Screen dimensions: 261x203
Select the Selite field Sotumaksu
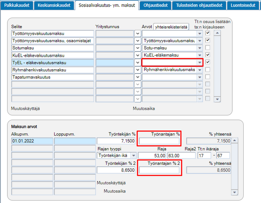pos(52,48)
